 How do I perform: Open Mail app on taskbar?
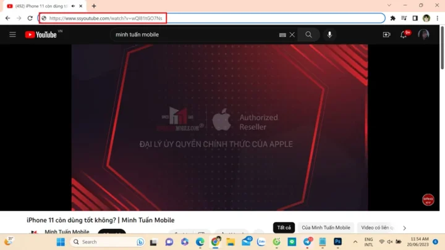coord(247,242)
